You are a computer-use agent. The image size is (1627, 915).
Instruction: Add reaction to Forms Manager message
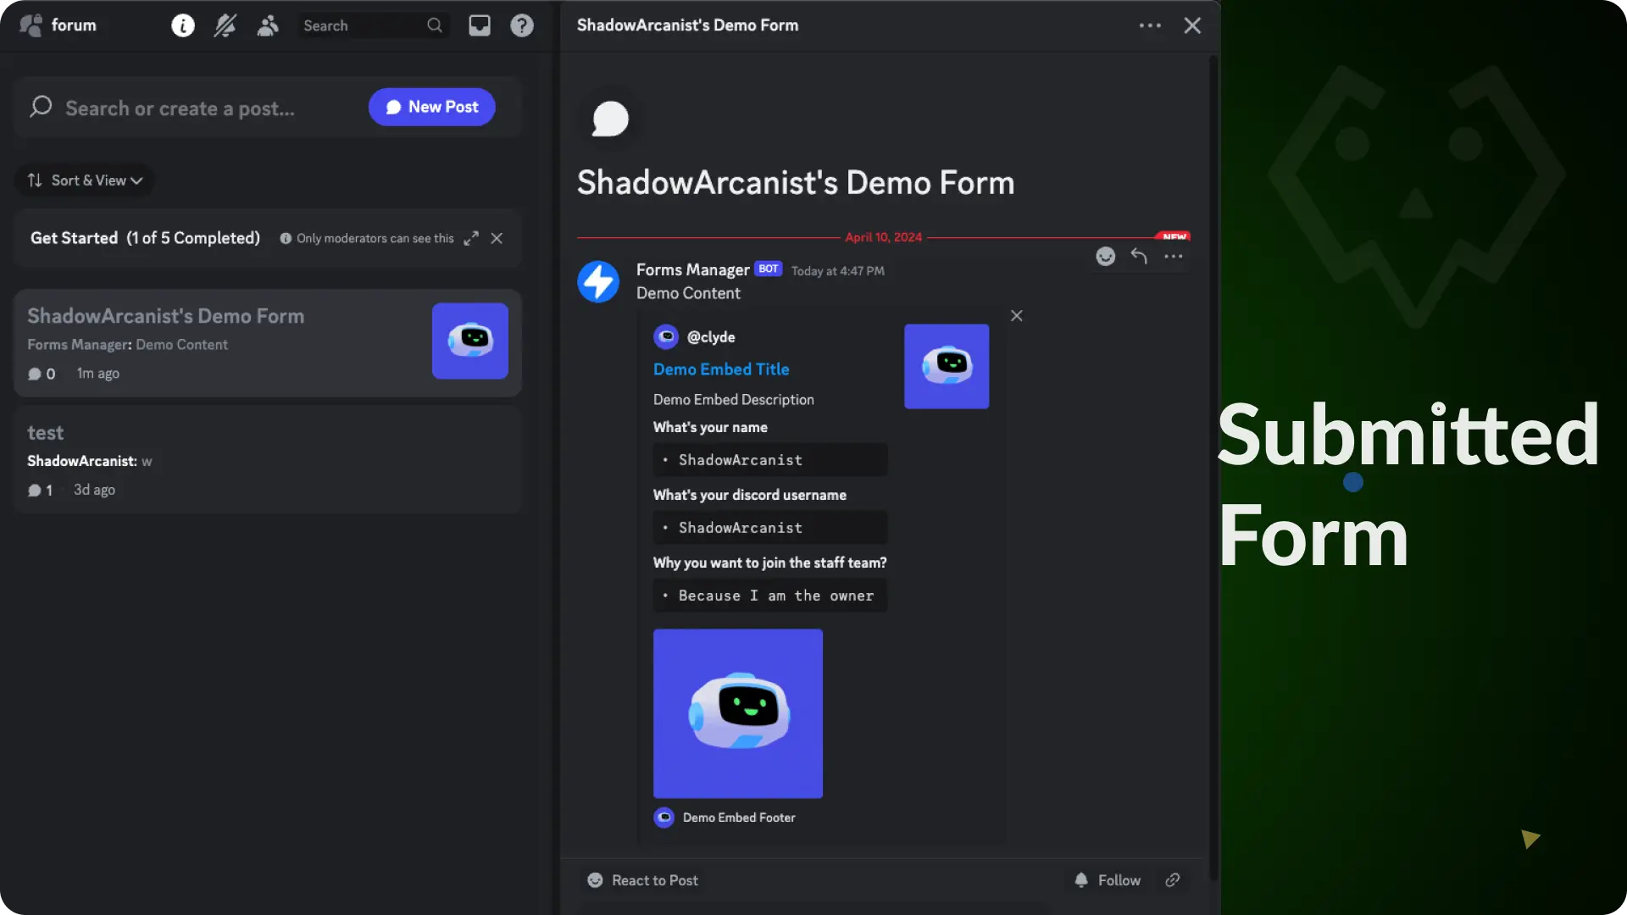coord(1106,256)
